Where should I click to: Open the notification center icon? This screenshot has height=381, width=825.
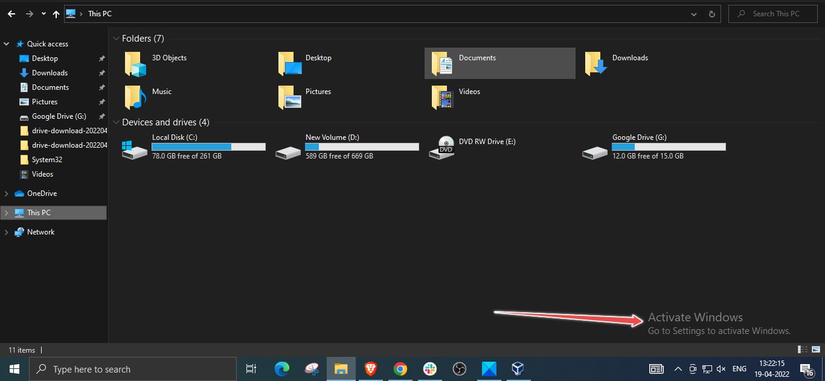806,369
